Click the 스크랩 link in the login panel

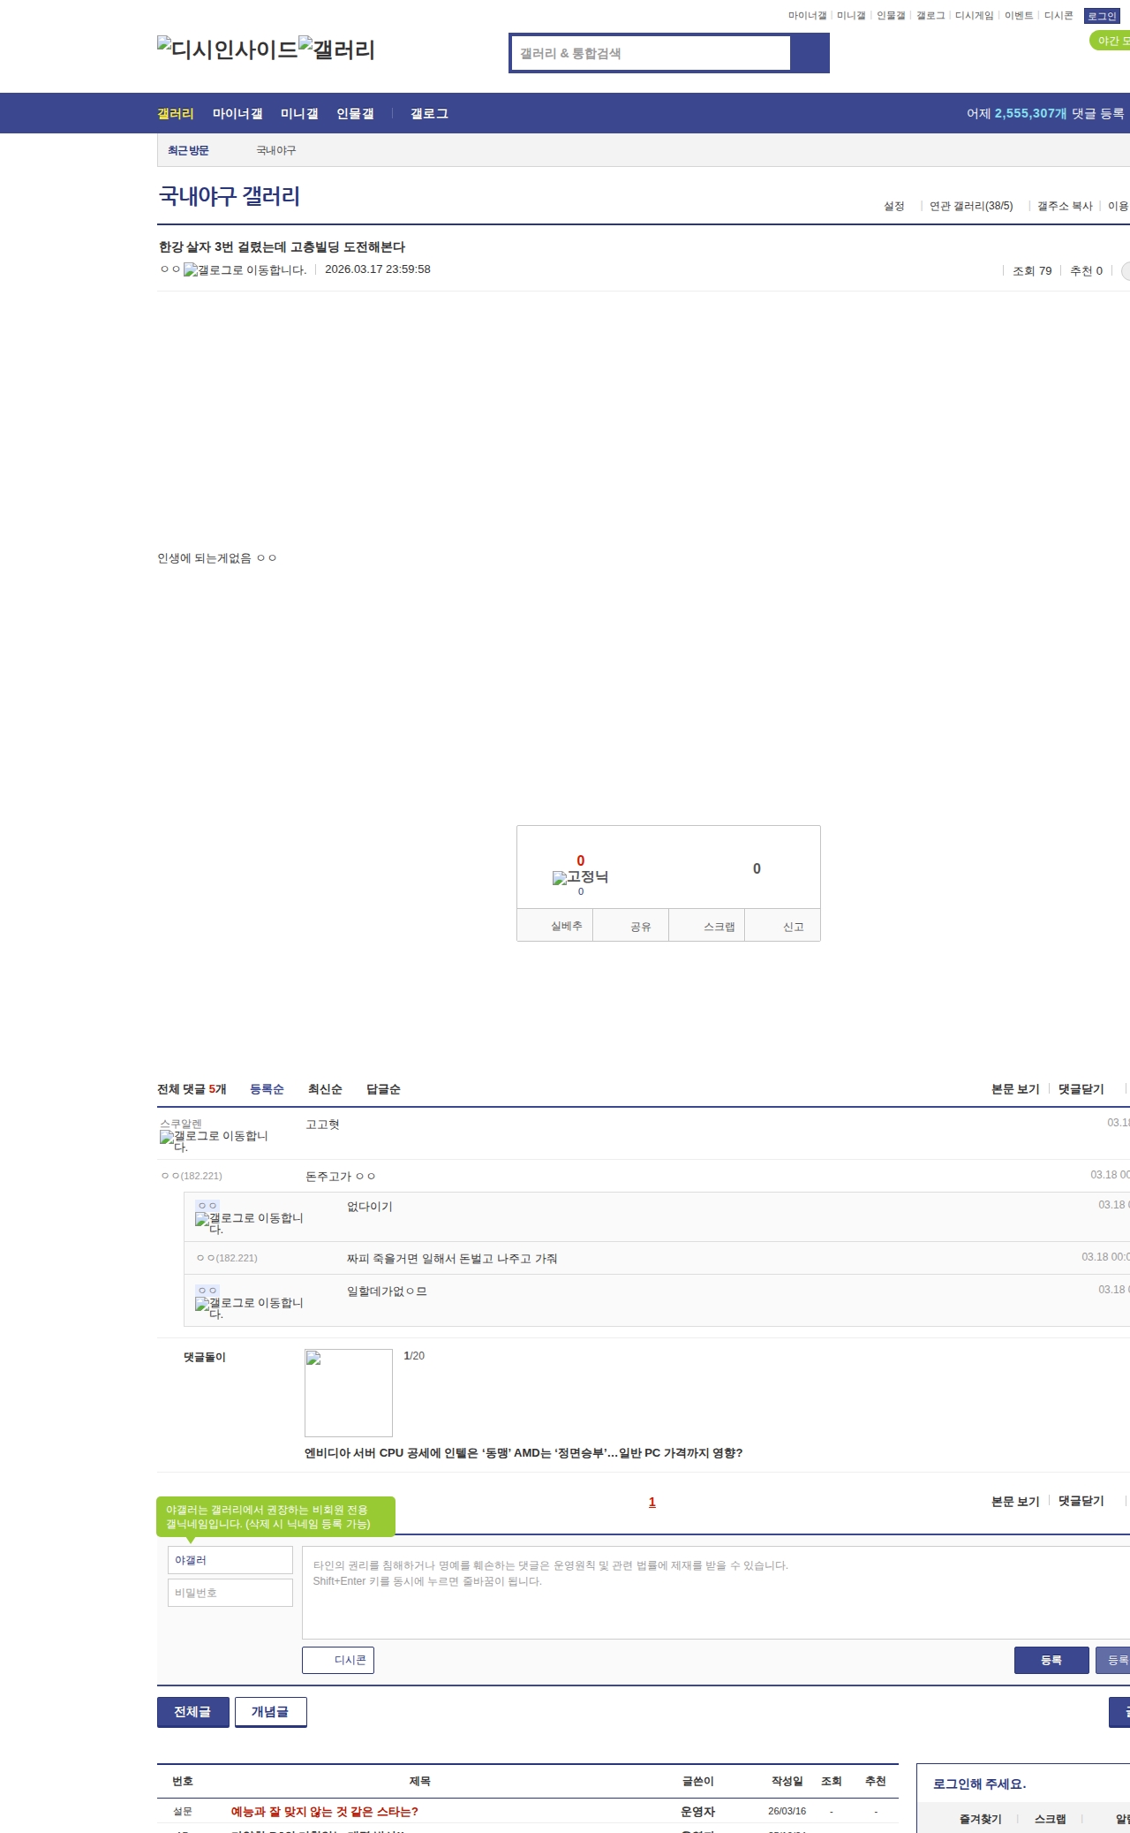point(1051,1819)
